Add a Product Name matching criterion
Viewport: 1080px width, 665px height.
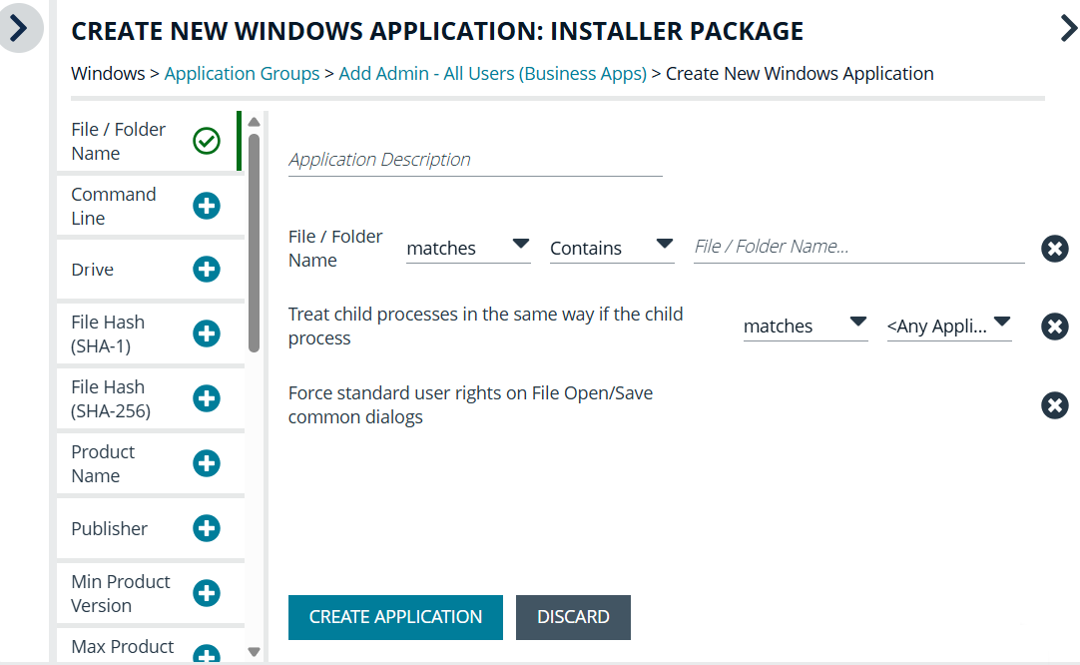click(206, 463)
